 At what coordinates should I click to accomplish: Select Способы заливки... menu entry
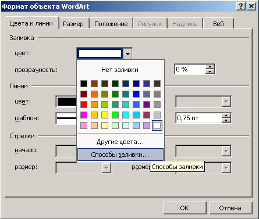point(120,155)
